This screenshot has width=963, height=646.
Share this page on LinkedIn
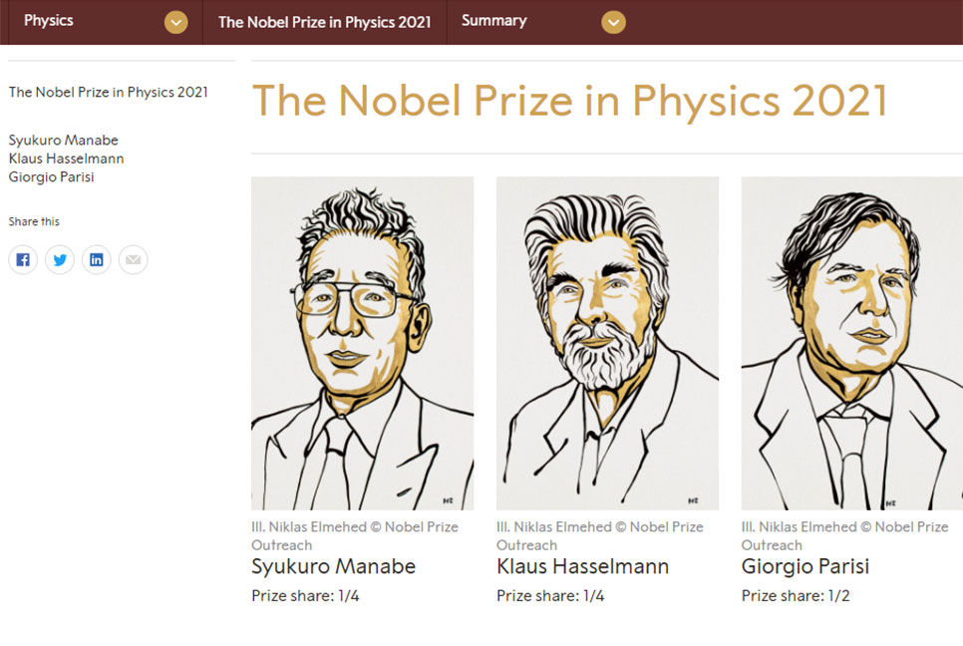pyautogui.click(x=97, y=260)
